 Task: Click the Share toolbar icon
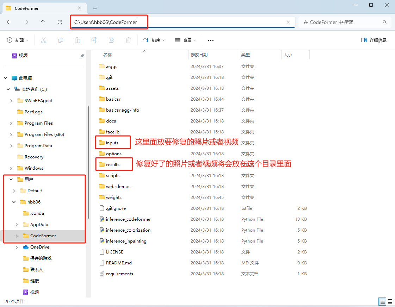pyautogui.click(x=111, y=40)
